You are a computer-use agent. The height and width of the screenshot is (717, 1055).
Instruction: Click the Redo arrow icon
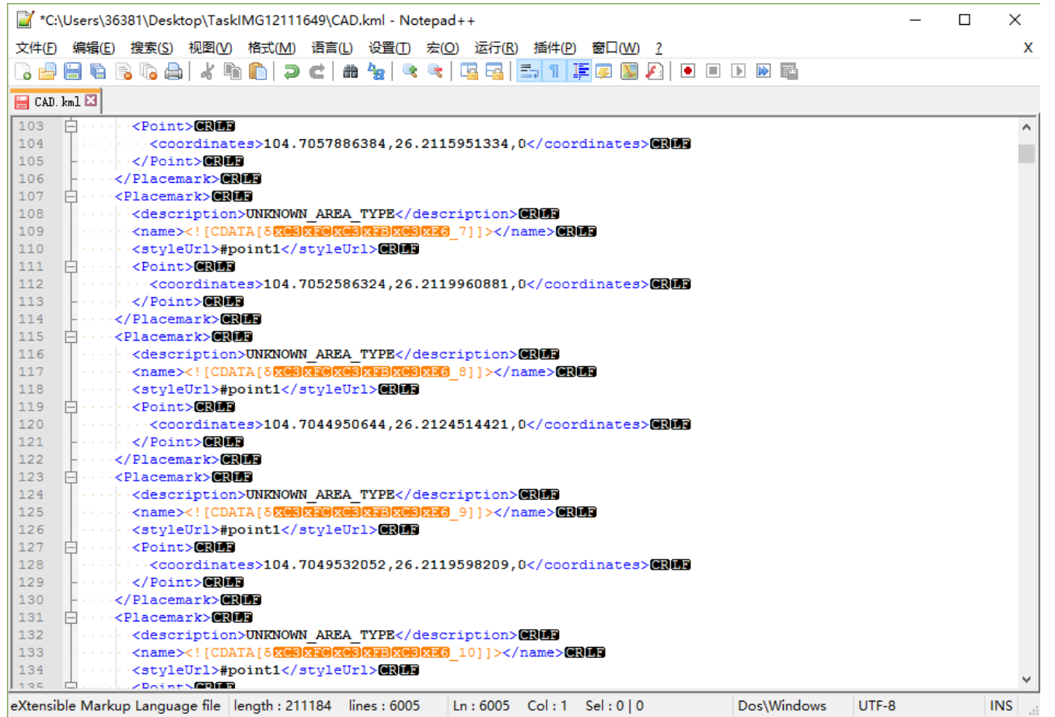[316, 72]
